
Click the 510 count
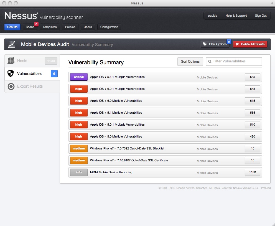click(x=252, y=125)
